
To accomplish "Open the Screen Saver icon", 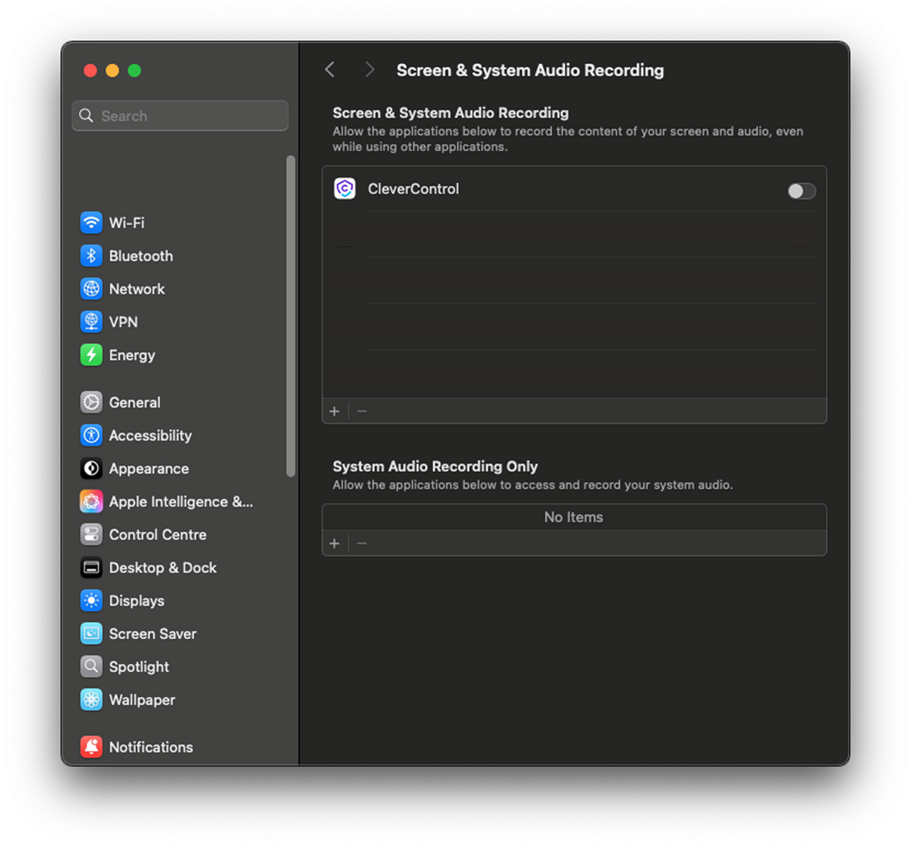I will click(x=91, y=633).
